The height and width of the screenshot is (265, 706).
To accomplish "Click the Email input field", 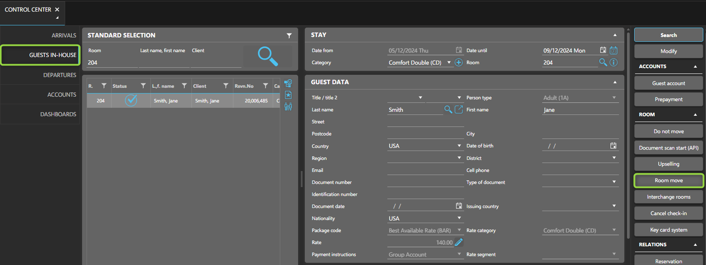I will [x=425, y=170].
